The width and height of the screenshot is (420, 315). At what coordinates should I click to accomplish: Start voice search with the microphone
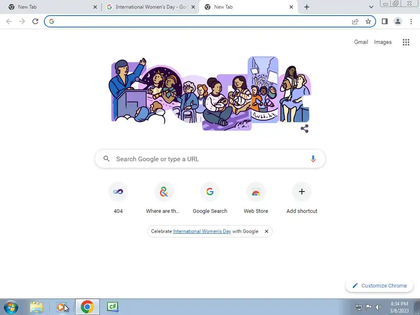313,159
